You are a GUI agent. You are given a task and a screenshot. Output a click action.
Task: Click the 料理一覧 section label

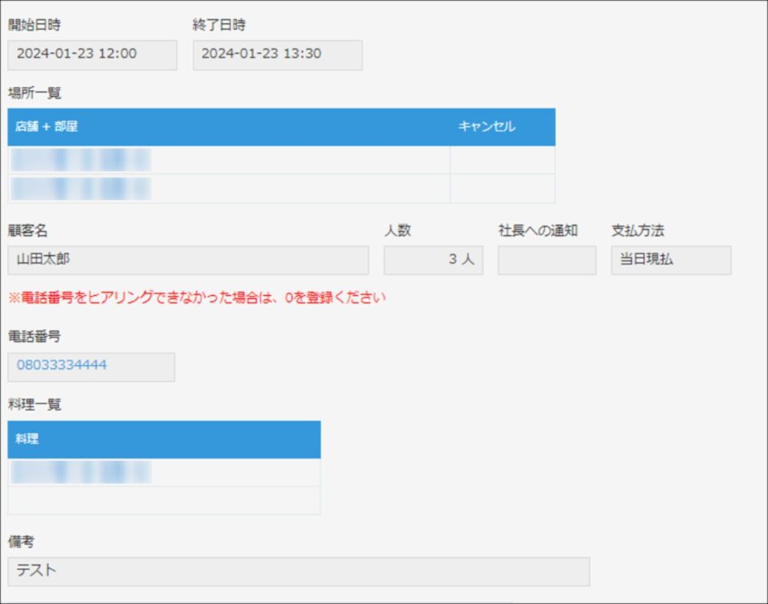(35, 405)
